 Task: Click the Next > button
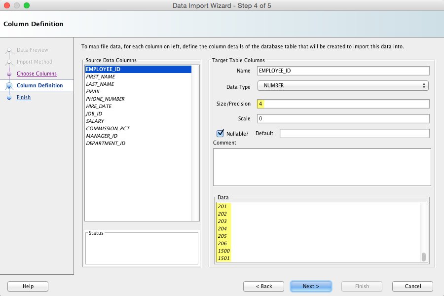tap(311, 286)
